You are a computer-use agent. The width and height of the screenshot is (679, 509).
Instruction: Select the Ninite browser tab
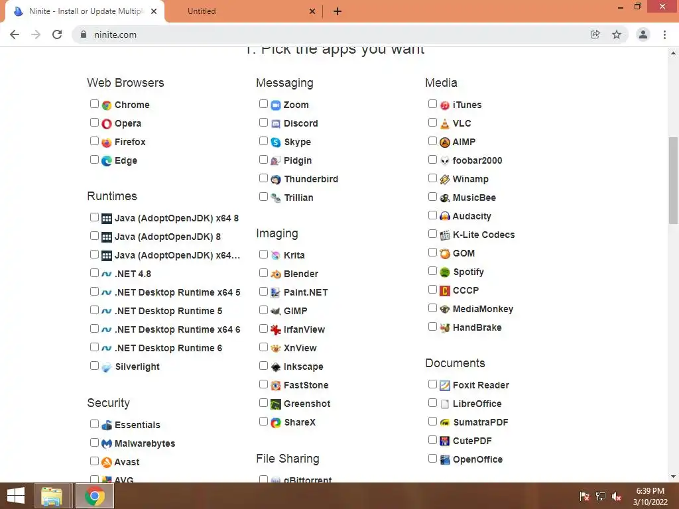point(85,11)
